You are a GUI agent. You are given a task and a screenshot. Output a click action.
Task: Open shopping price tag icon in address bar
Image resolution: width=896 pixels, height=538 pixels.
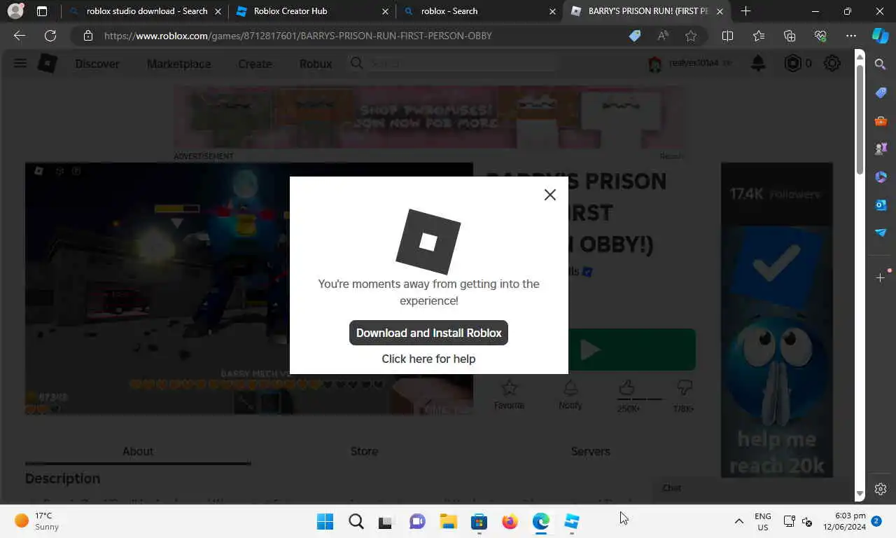tap(635, 36)
